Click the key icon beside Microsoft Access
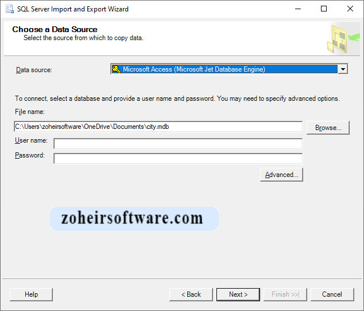 [x=116, y=69]
